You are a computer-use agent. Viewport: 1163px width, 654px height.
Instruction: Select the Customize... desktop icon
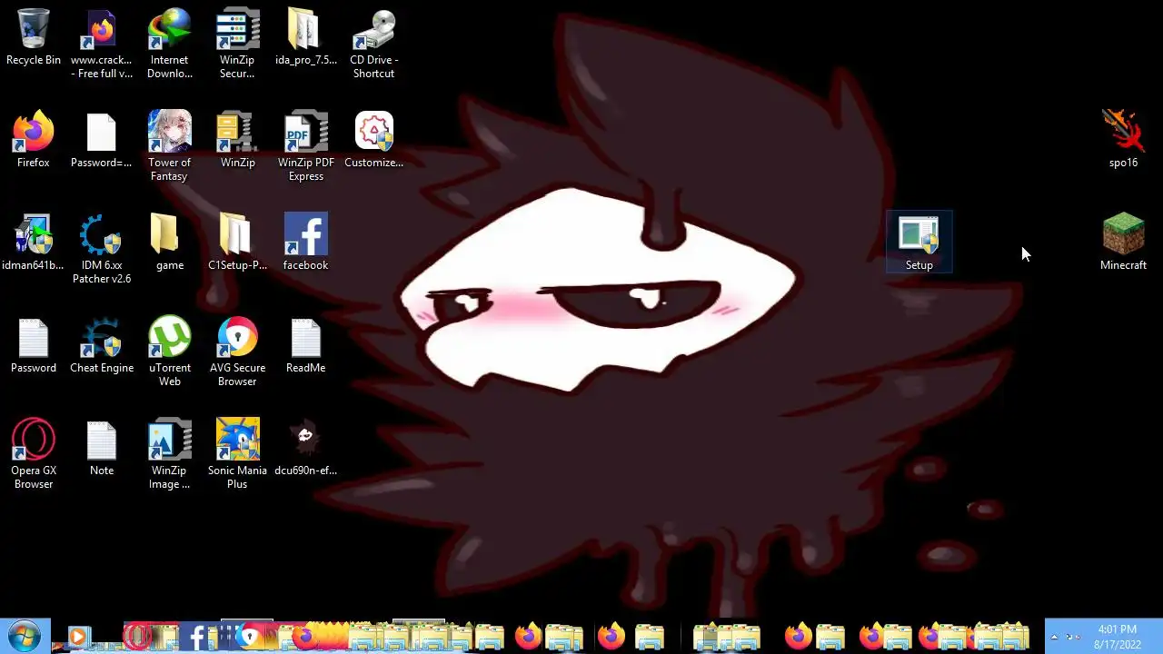point(373,140)
